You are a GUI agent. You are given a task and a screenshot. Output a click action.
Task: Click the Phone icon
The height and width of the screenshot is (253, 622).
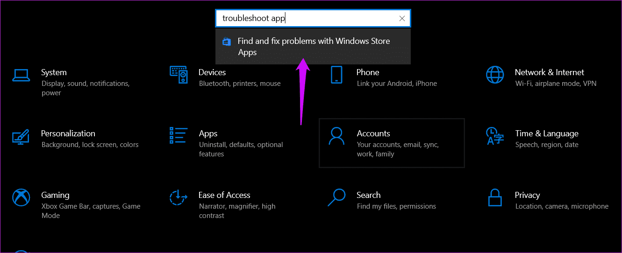point(336,75)
